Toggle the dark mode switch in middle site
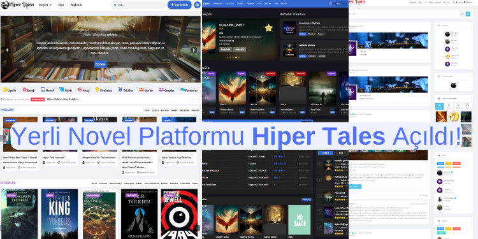Image resolution: width=478 pixels, height=239 pixels. (x=331, y=4)
